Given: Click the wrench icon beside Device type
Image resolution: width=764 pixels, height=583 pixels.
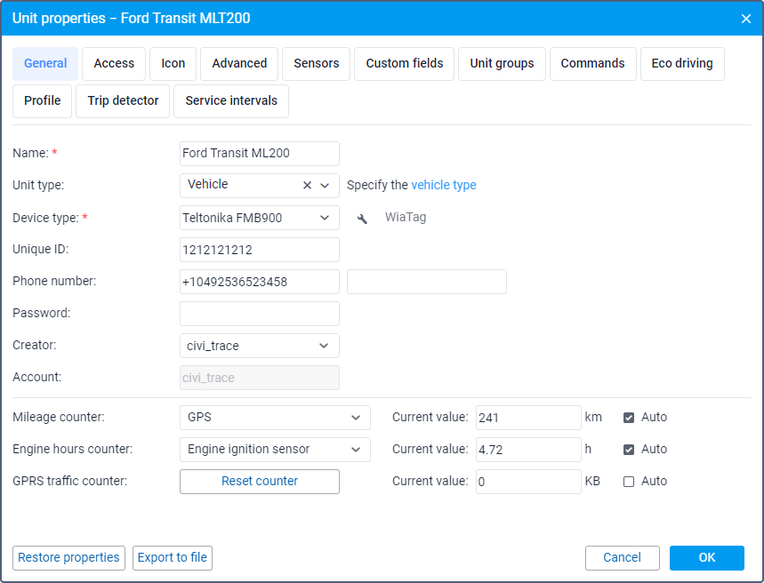Looking at the screenshot, I should click(362, 218).
